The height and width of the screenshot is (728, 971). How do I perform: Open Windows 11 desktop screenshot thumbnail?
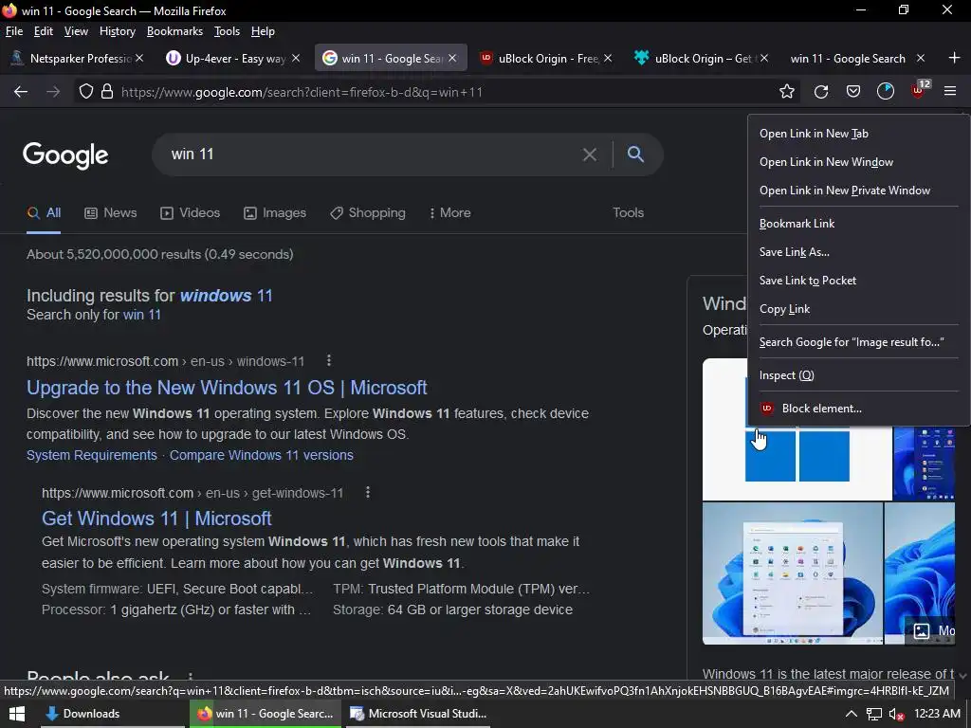(793, 573)
